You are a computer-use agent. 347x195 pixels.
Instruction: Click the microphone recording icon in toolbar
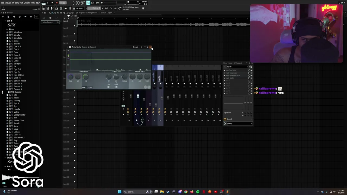70,8
